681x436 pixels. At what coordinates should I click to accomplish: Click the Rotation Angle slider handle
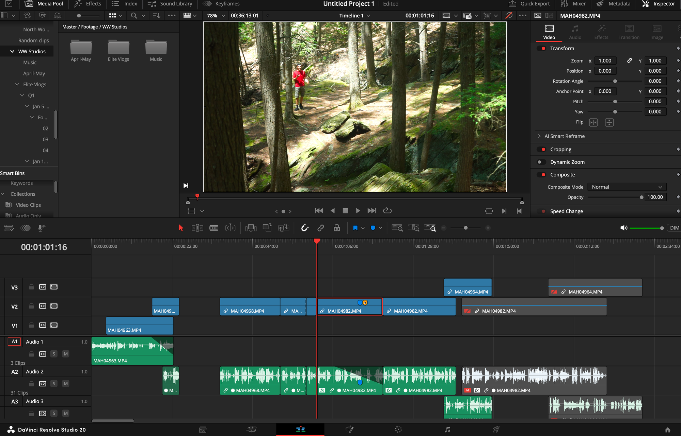click(x=615, y=81)
